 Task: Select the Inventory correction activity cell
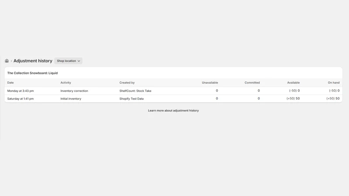point(74,91)
